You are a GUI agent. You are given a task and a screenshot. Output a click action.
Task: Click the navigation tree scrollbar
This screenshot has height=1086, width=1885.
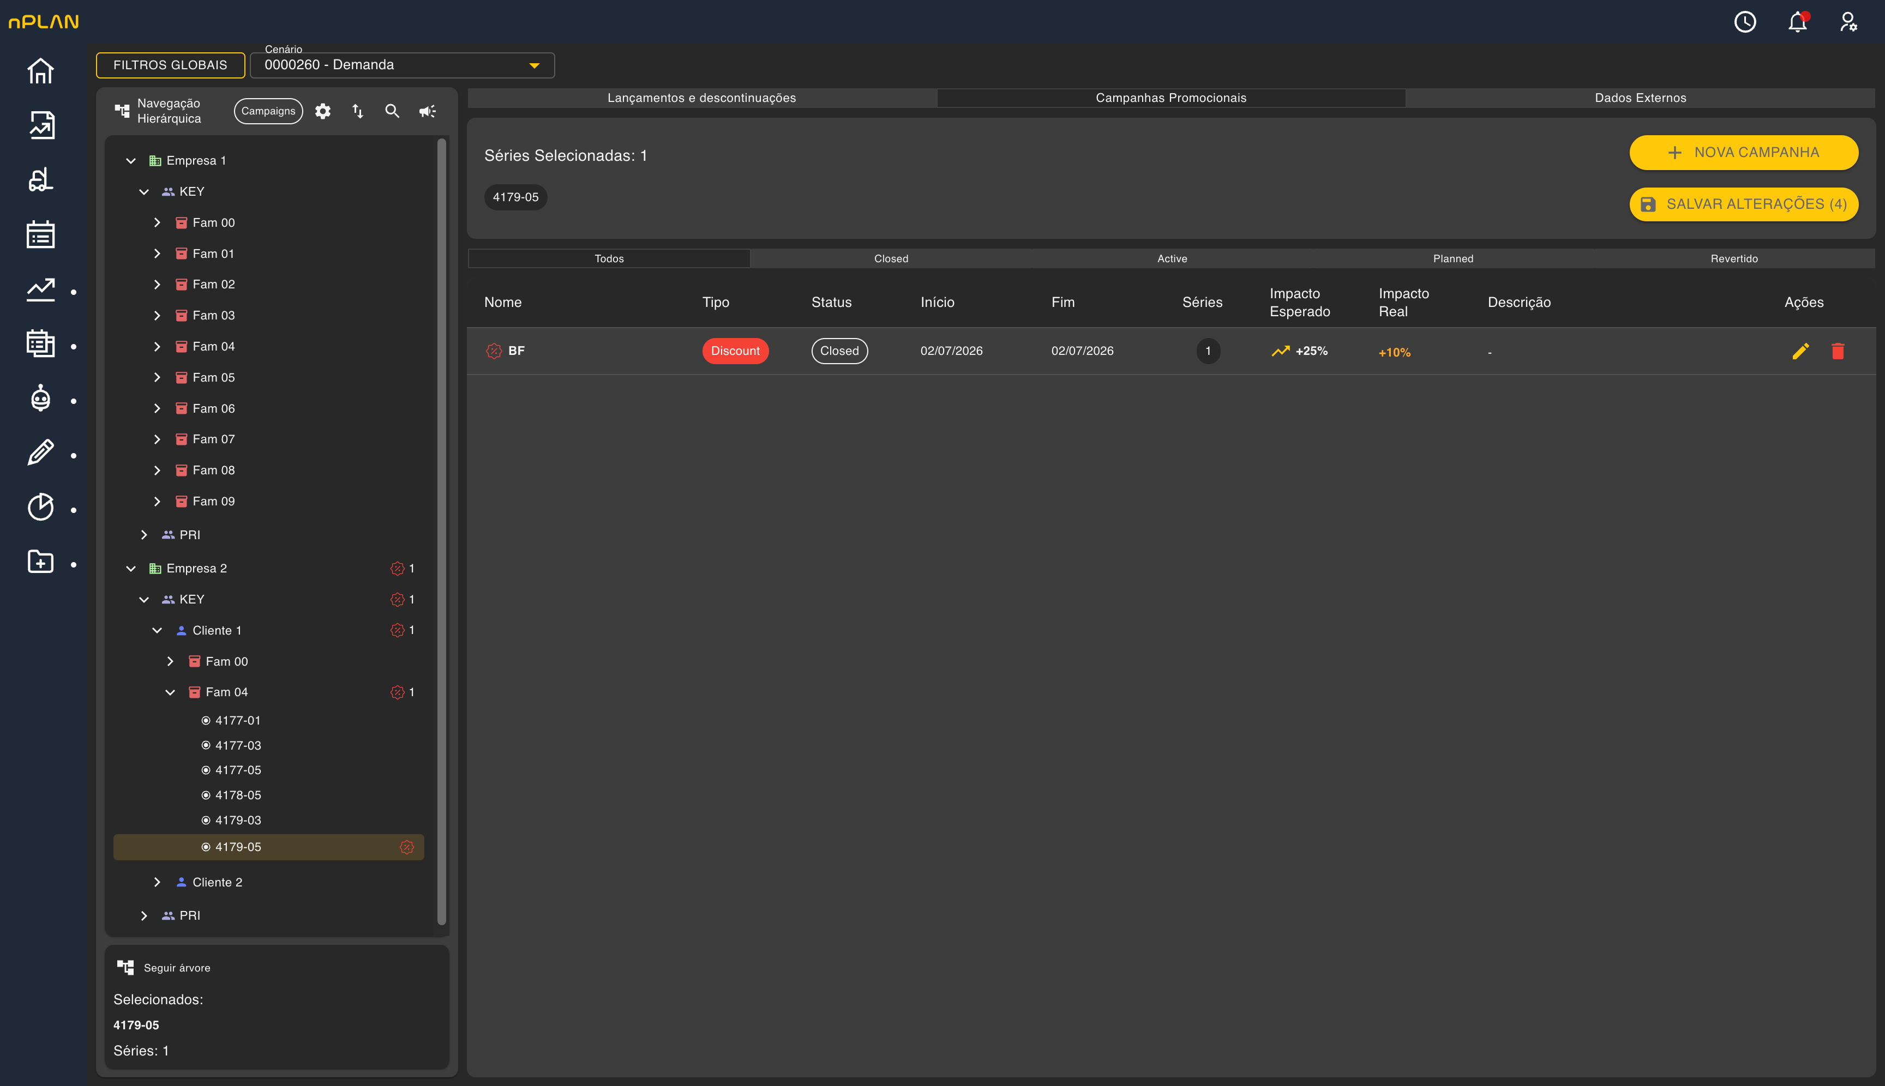441,533
